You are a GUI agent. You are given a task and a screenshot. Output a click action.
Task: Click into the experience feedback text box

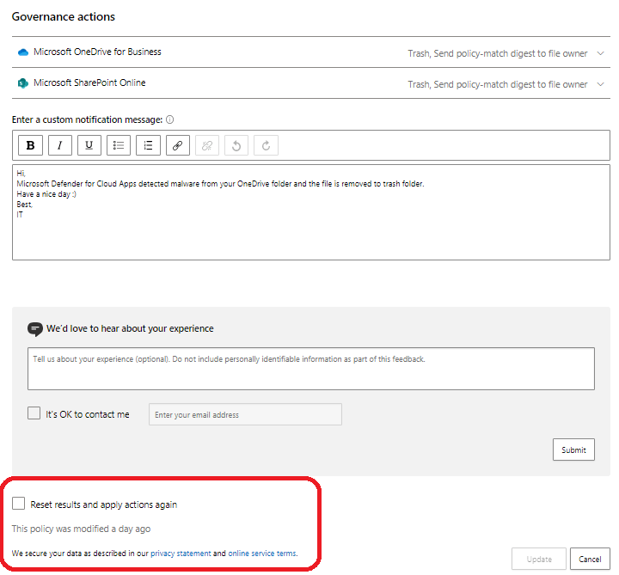(x=310, y=369)
